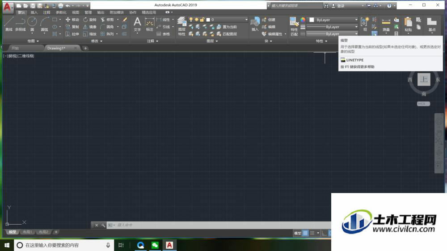This screenshot has height=251, width=447.
Task: Add a new drawing tab with plus button
Action: click(85, 48)
